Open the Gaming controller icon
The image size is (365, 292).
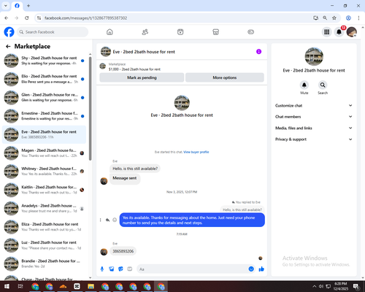pos(251,32)
